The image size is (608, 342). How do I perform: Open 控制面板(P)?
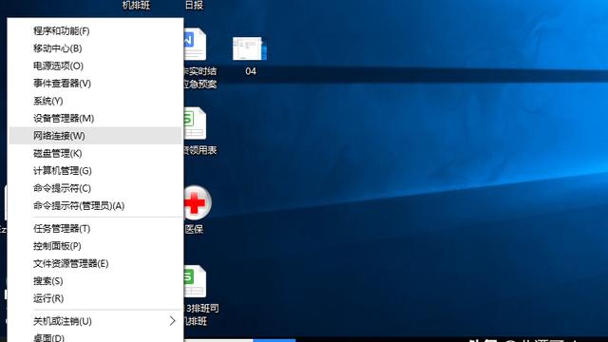point(95,246)
